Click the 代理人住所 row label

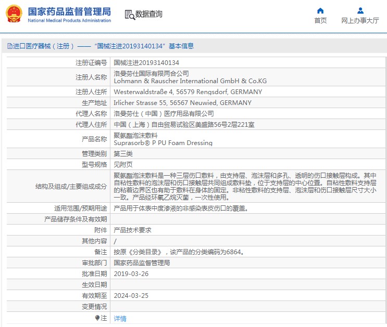tap(91, 124)
